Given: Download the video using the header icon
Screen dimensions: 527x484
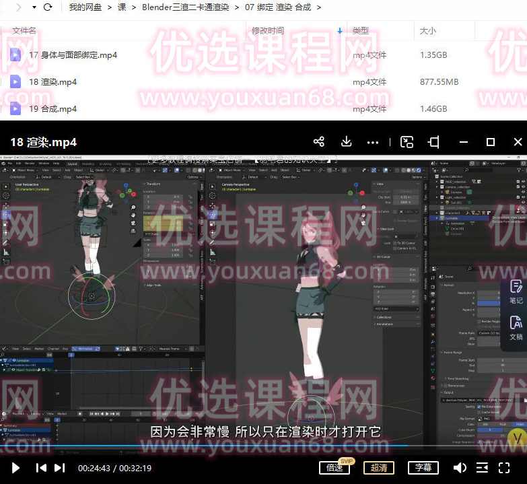Looking at the screenshot, I should [x=346, y=141].
